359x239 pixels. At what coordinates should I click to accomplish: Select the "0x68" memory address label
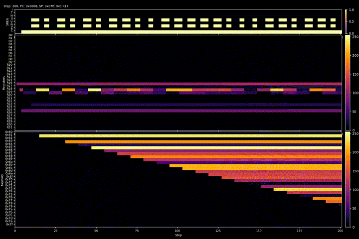coord(9,156)
